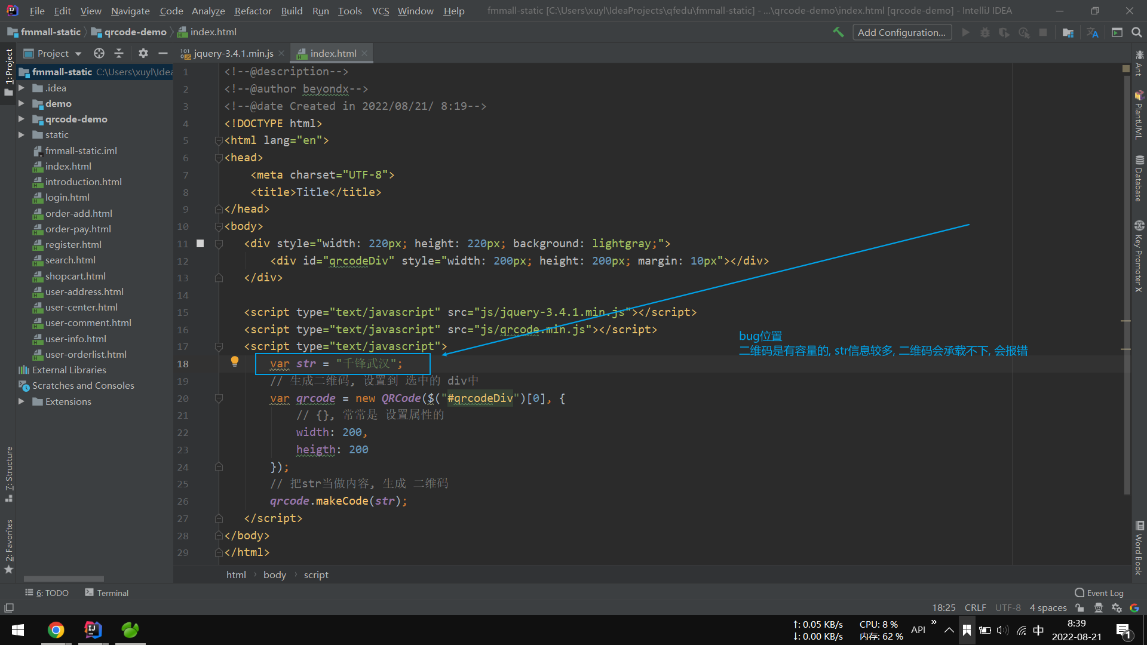Click the yellow intention lightbulb on line 18
Screen dimensions: 1147x645
235,361
